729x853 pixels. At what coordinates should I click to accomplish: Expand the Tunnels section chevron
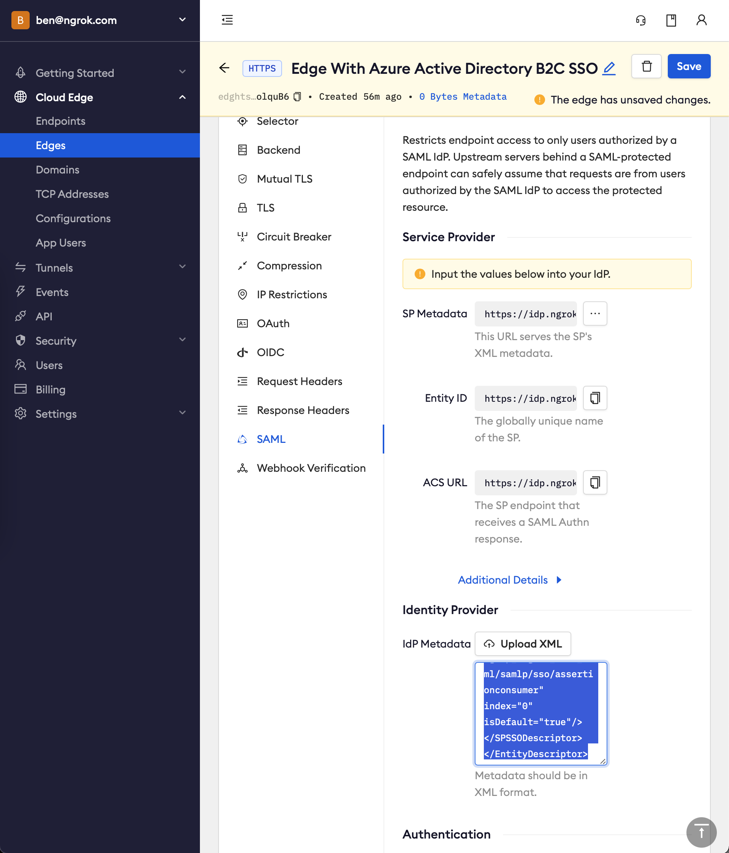[182, 267]
